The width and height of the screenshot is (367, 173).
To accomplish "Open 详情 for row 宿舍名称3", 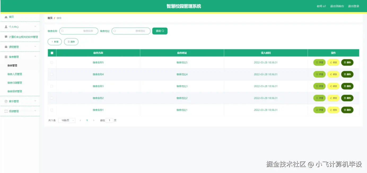I will click(319, 86).
